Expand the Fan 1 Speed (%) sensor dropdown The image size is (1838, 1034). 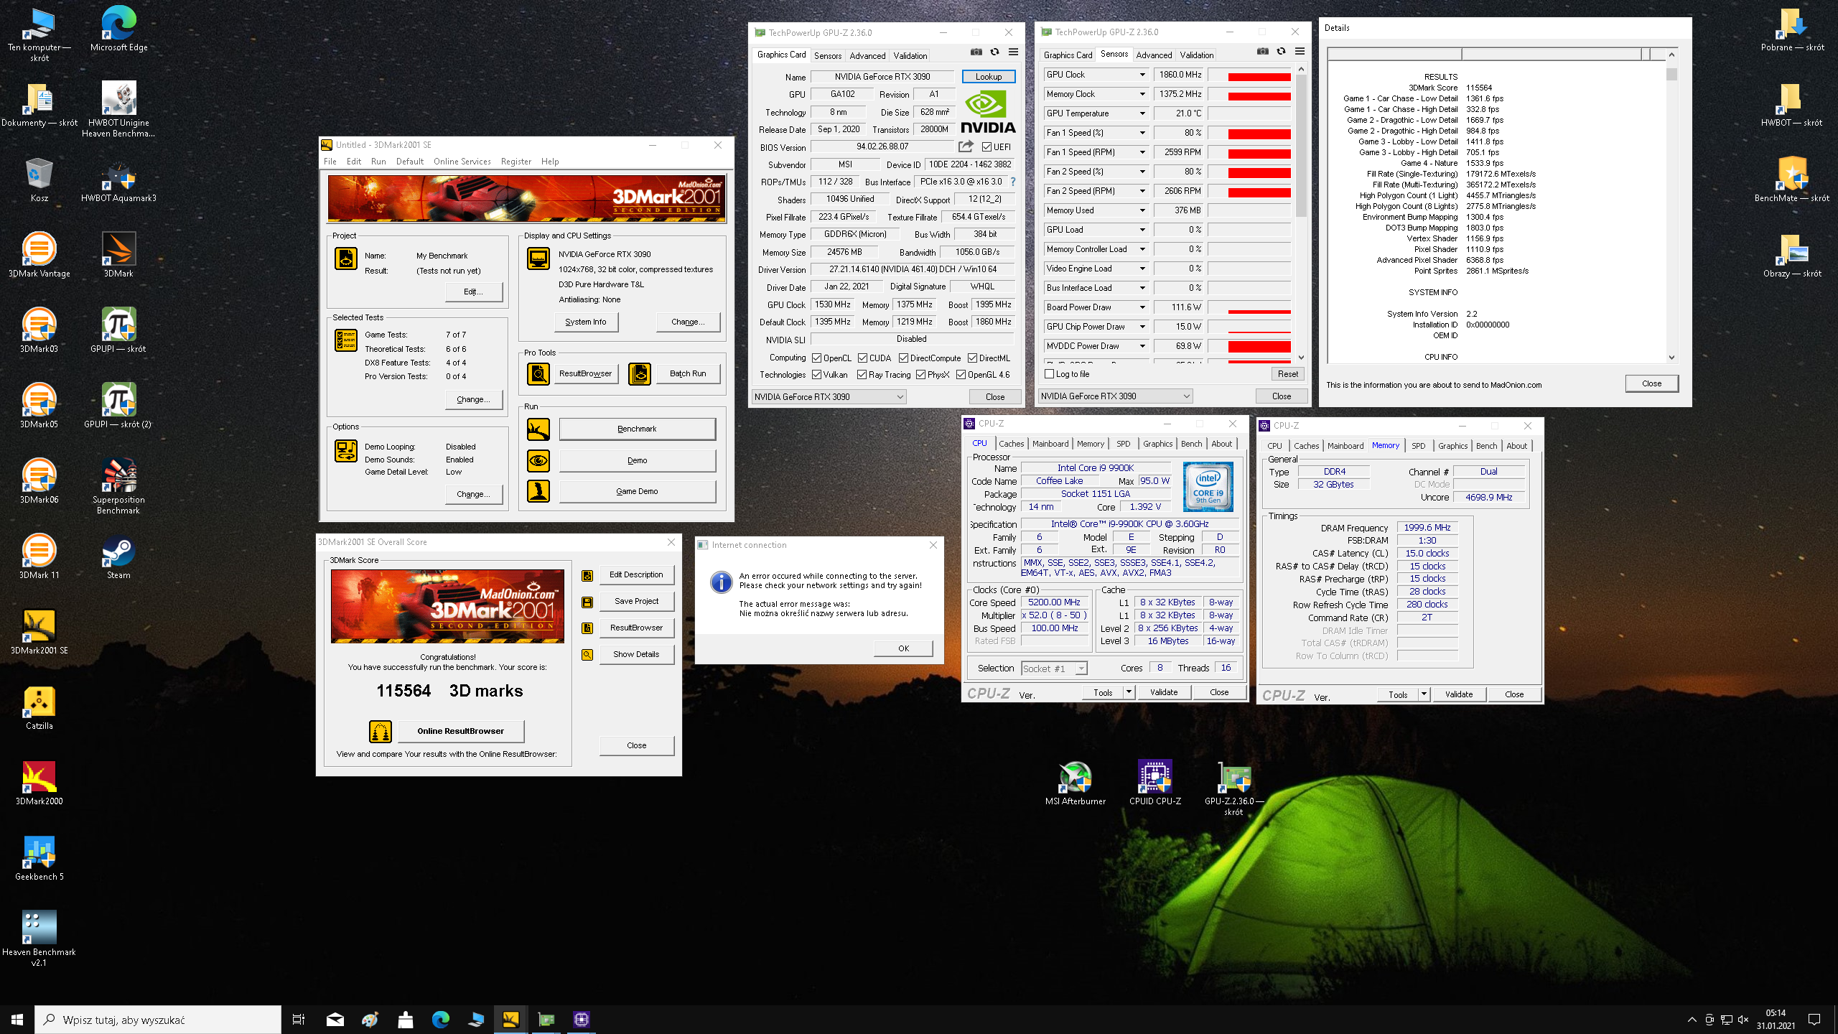coord(1142,133)
